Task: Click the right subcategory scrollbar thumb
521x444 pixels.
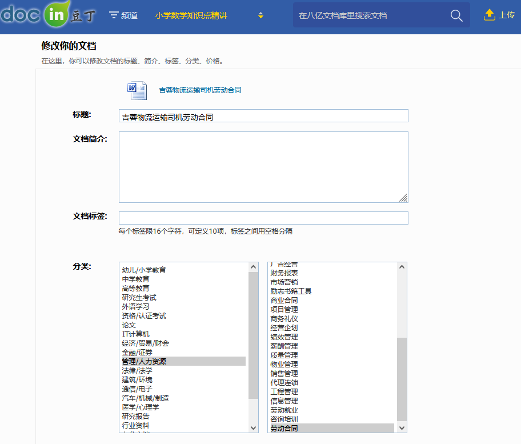Action: click(x=402, y=379)
